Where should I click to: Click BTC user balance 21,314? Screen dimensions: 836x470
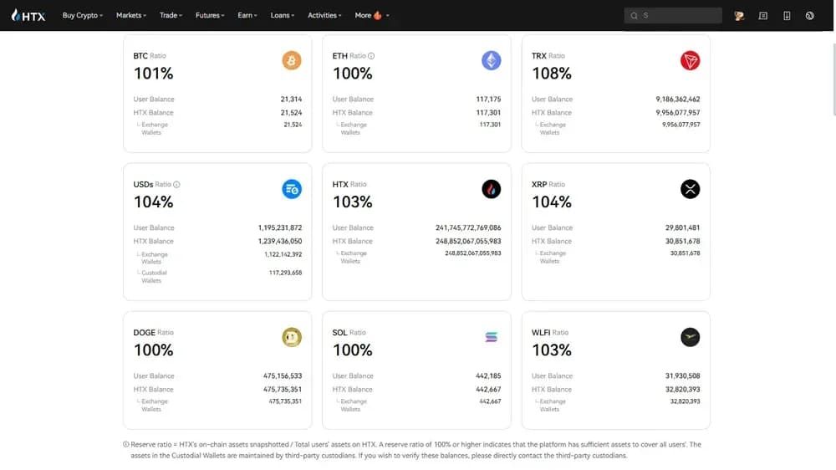pos(291,100)
